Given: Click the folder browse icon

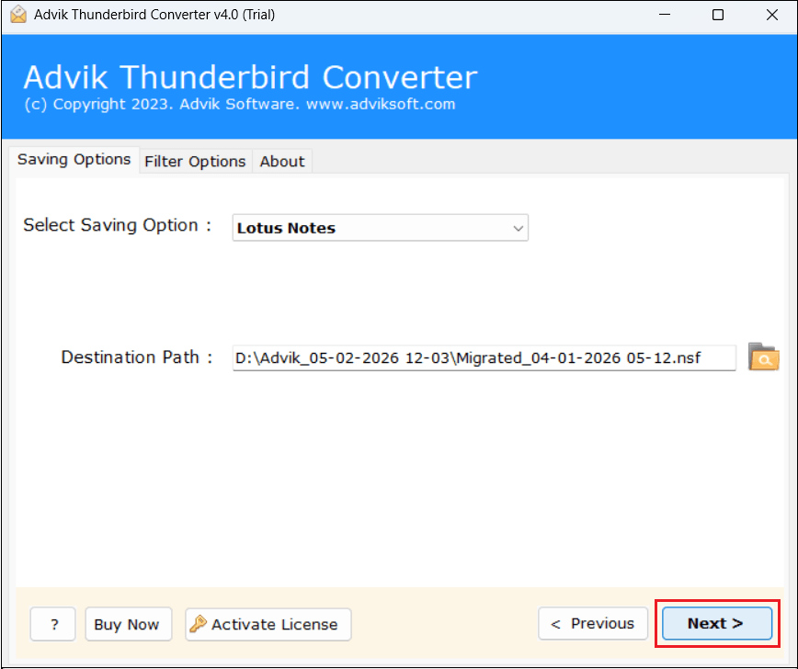Looking at the screenshot, I should click(764, 357).
